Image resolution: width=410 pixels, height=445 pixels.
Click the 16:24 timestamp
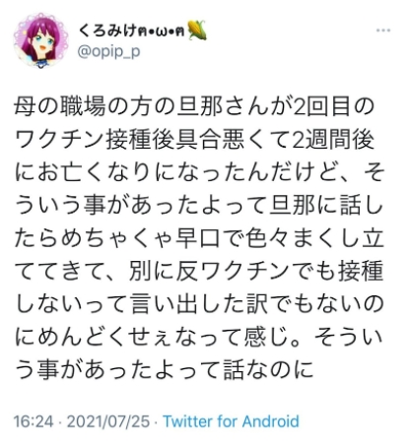[34, 421]
